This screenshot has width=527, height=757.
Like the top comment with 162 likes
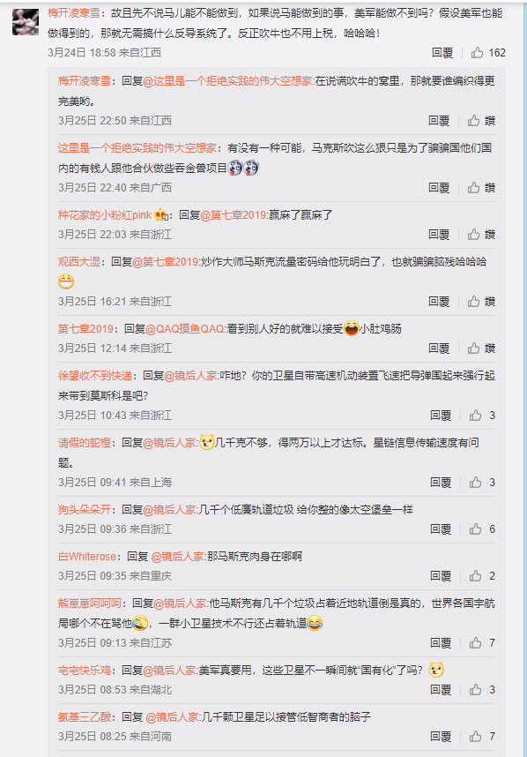point(488,53)
